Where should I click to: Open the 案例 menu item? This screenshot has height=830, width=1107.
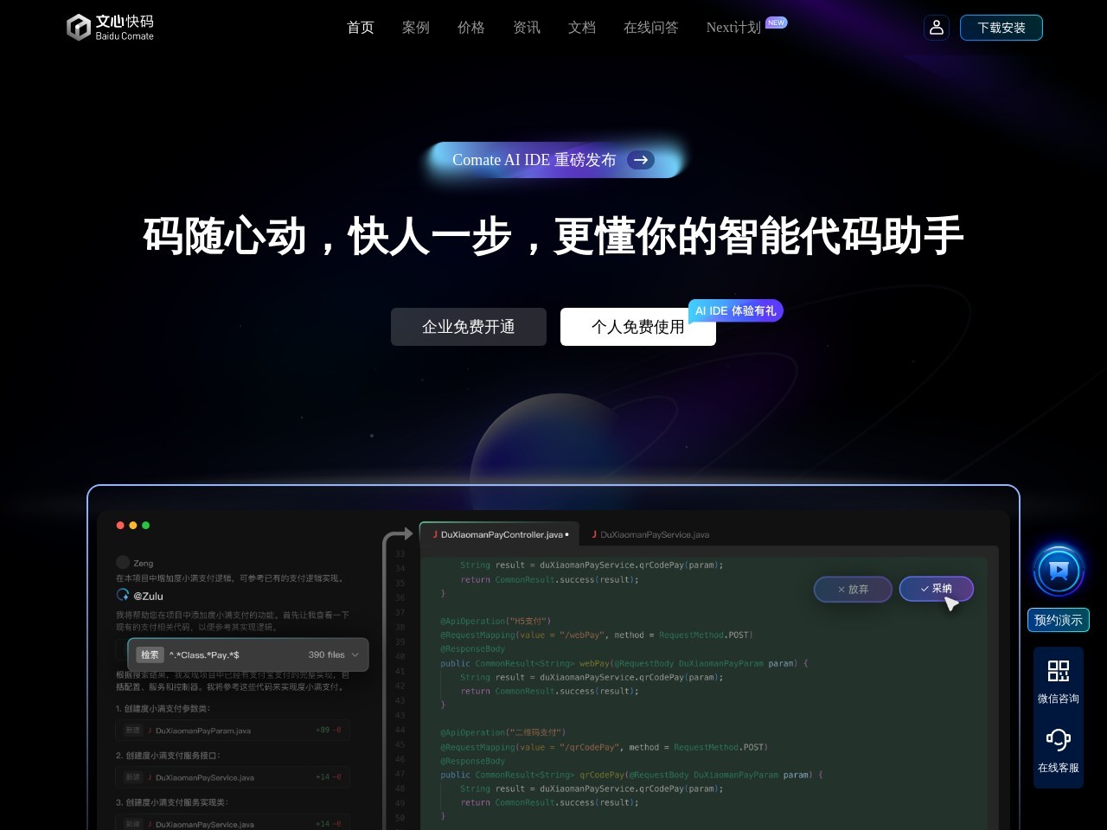click(416, 28)
